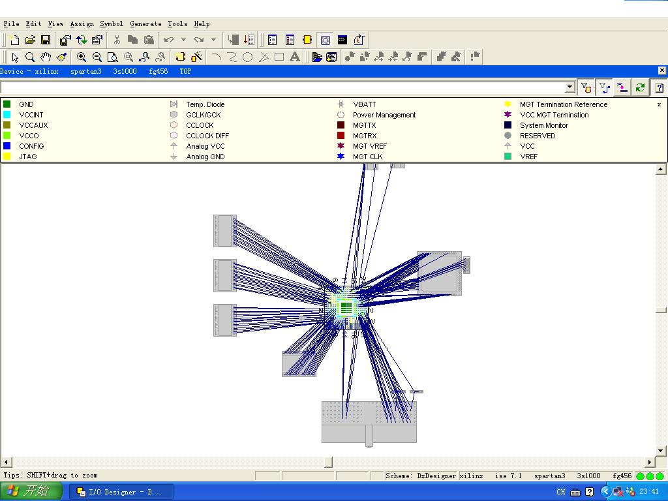Toggle the package view toolbar button
This screenshot has width=668, height=501.
coord(326,40)
